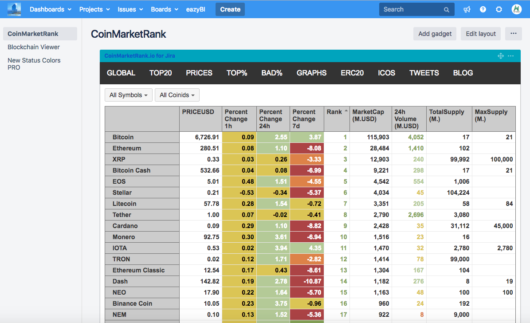Screen dimensions: 530x323
Task: Click the gadget move crosshair icon
Action: (500, 56)
